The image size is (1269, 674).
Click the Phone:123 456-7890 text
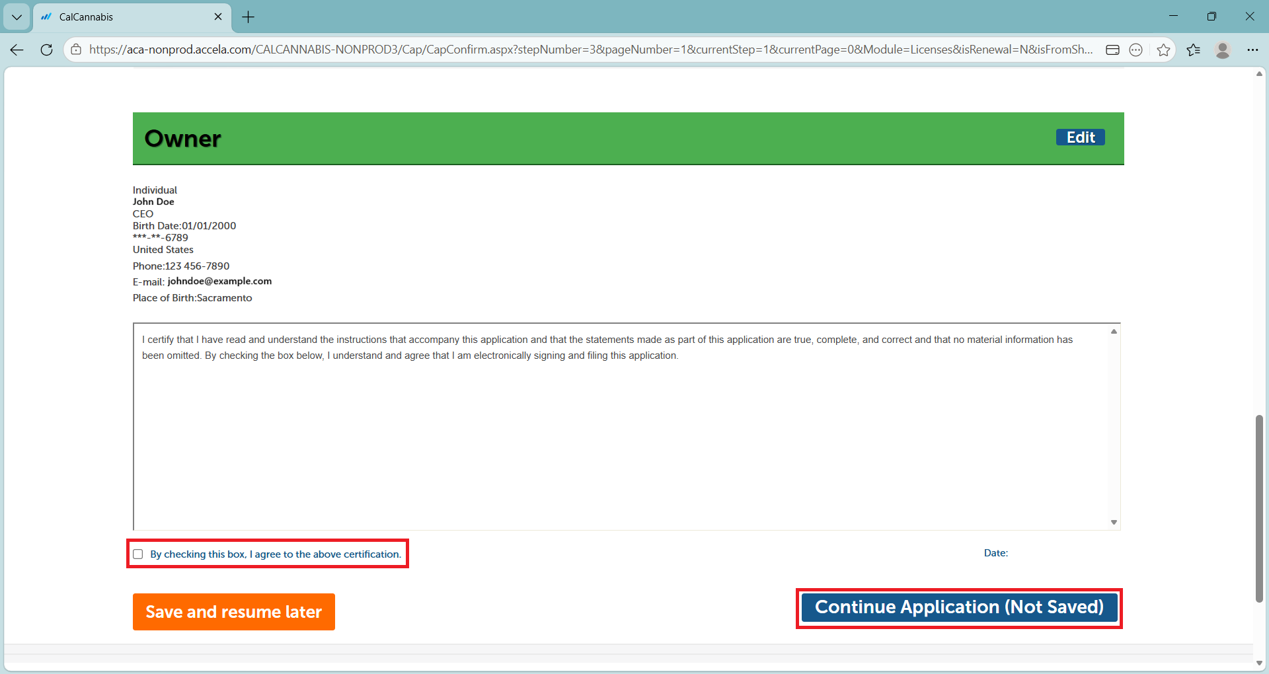click(x=181, y=266)
